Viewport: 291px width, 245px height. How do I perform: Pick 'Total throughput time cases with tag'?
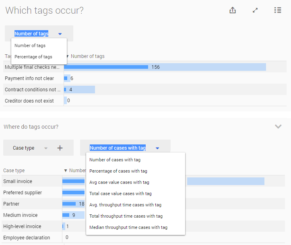tap(126, 216)
